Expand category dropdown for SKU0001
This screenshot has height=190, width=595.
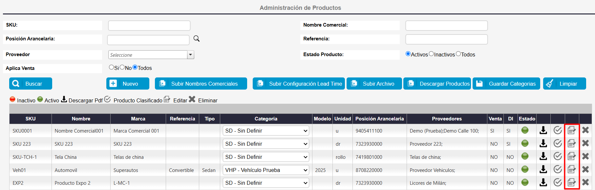pos(266,131)
